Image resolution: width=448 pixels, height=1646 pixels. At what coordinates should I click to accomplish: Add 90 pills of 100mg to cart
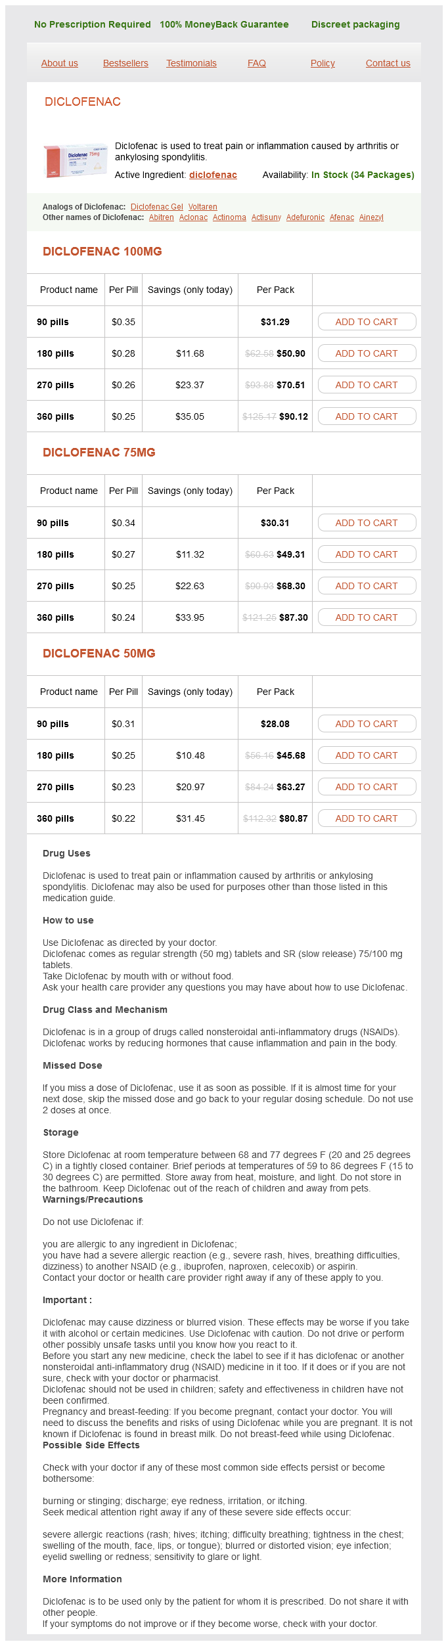click(x=367, y=322)
